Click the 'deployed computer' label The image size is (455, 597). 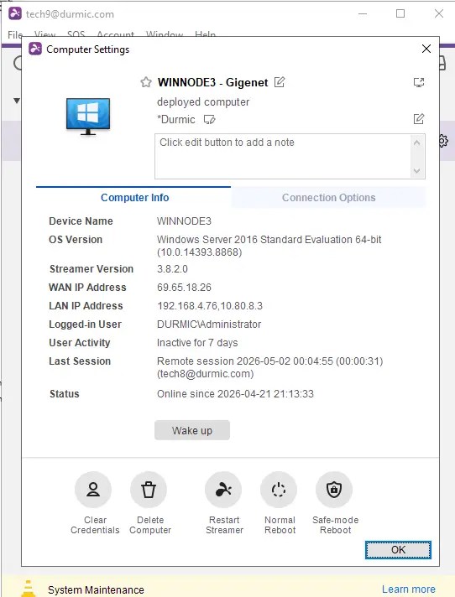203,102
